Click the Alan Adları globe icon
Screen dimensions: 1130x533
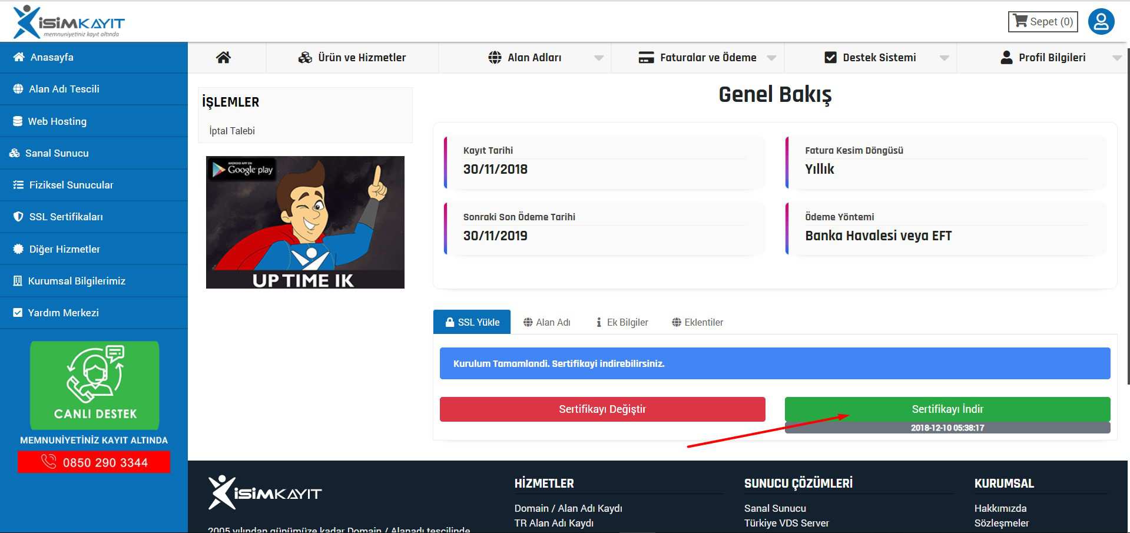coord(495,57)
